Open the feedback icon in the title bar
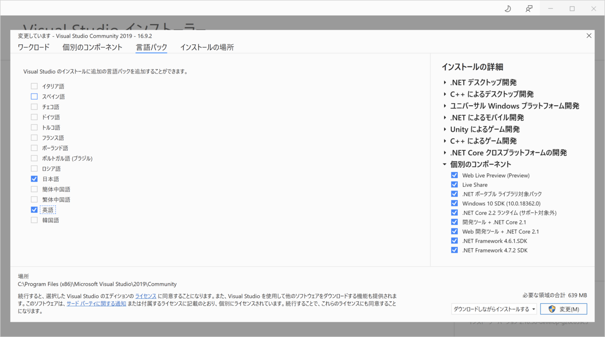 (528, 8)
